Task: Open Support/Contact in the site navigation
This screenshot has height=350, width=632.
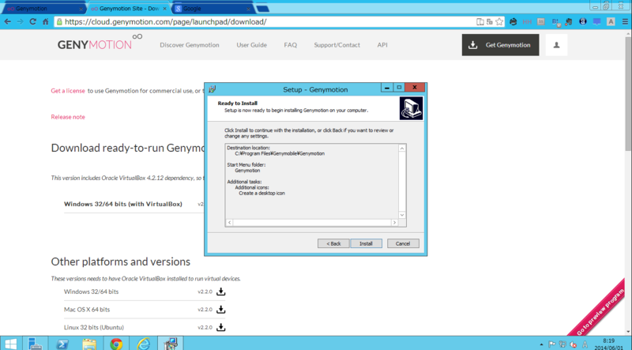Action: (337, 45)
